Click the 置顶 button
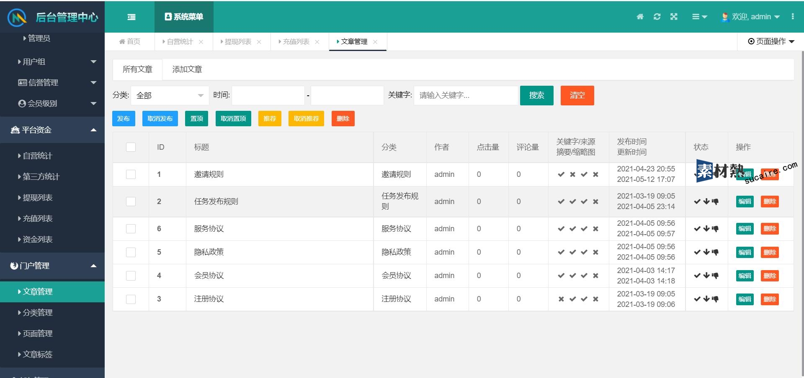 click(197, 119)
